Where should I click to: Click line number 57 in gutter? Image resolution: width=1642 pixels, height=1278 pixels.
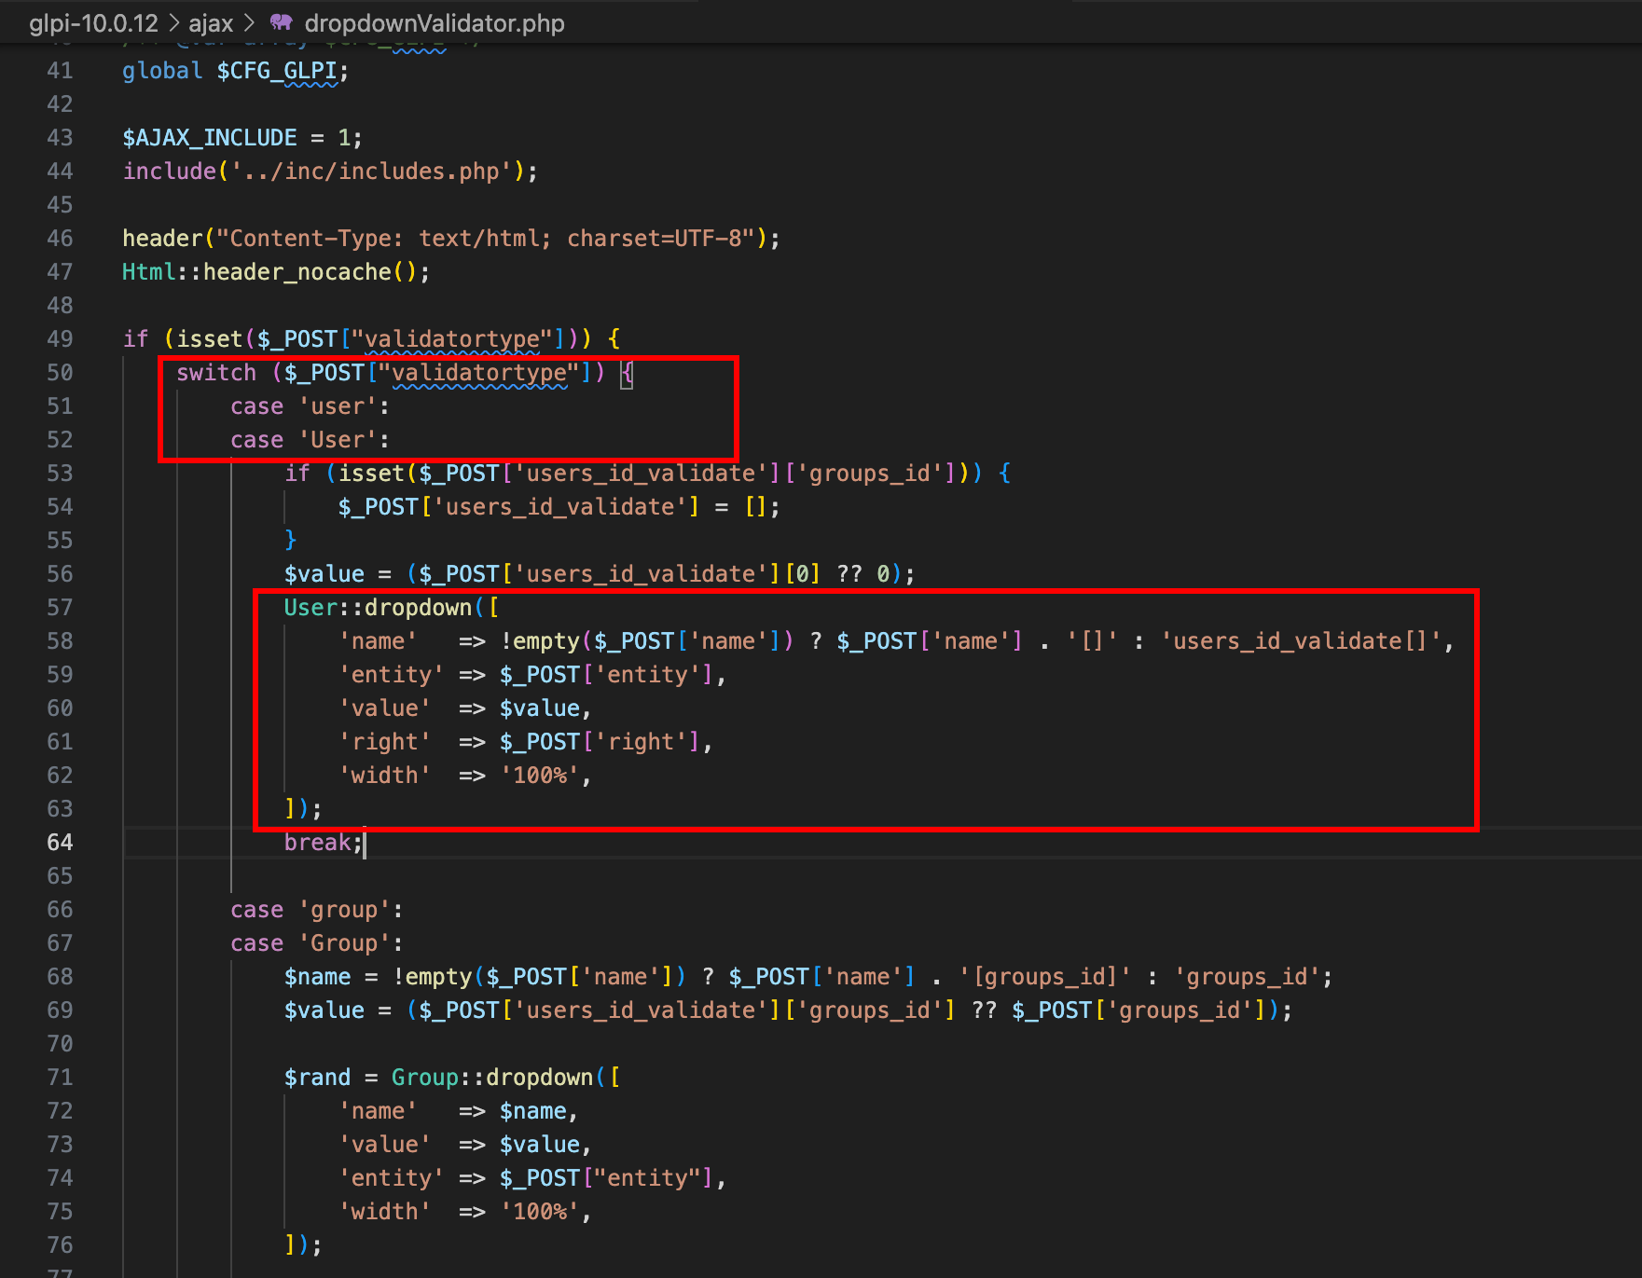60,608
